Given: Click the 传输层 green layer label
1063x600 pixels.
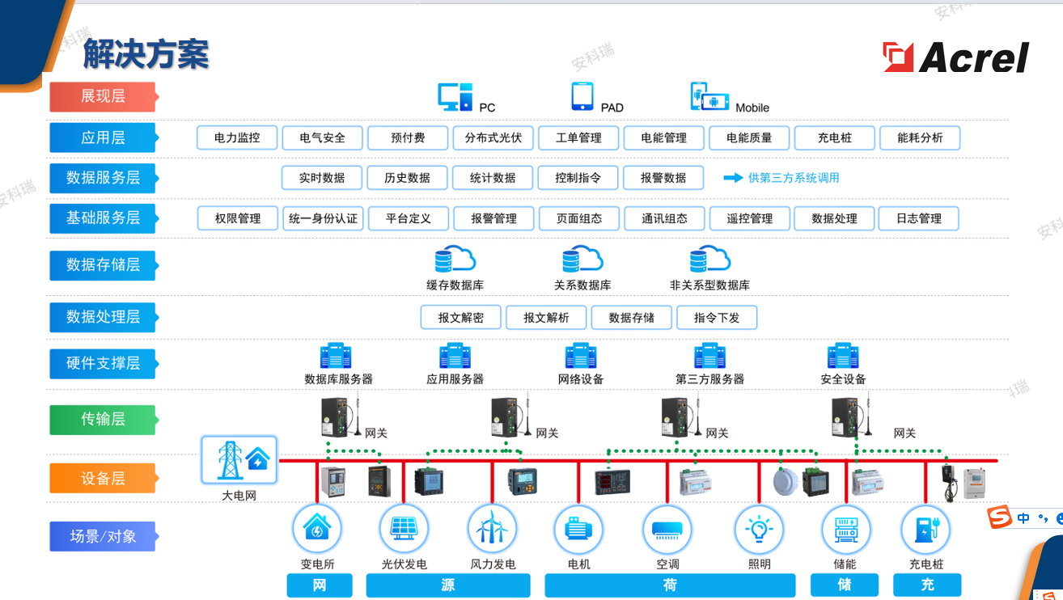Looking at the screenshot, I should tap(102, 420).
